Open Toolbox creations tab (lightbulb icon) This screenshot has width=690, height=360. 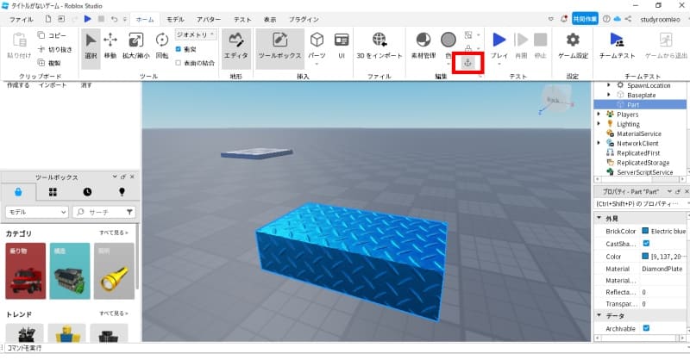point(122,192)
